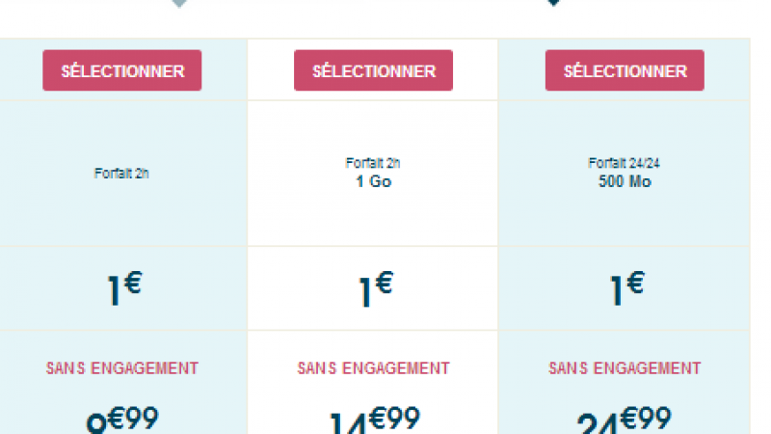Click the 1€ price in the middle column

click(374, 289)
